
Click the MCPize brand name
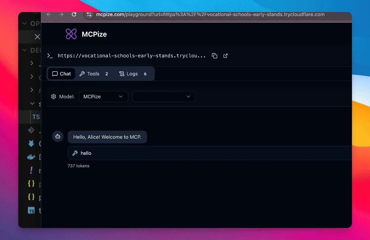[x=94, y=34]
